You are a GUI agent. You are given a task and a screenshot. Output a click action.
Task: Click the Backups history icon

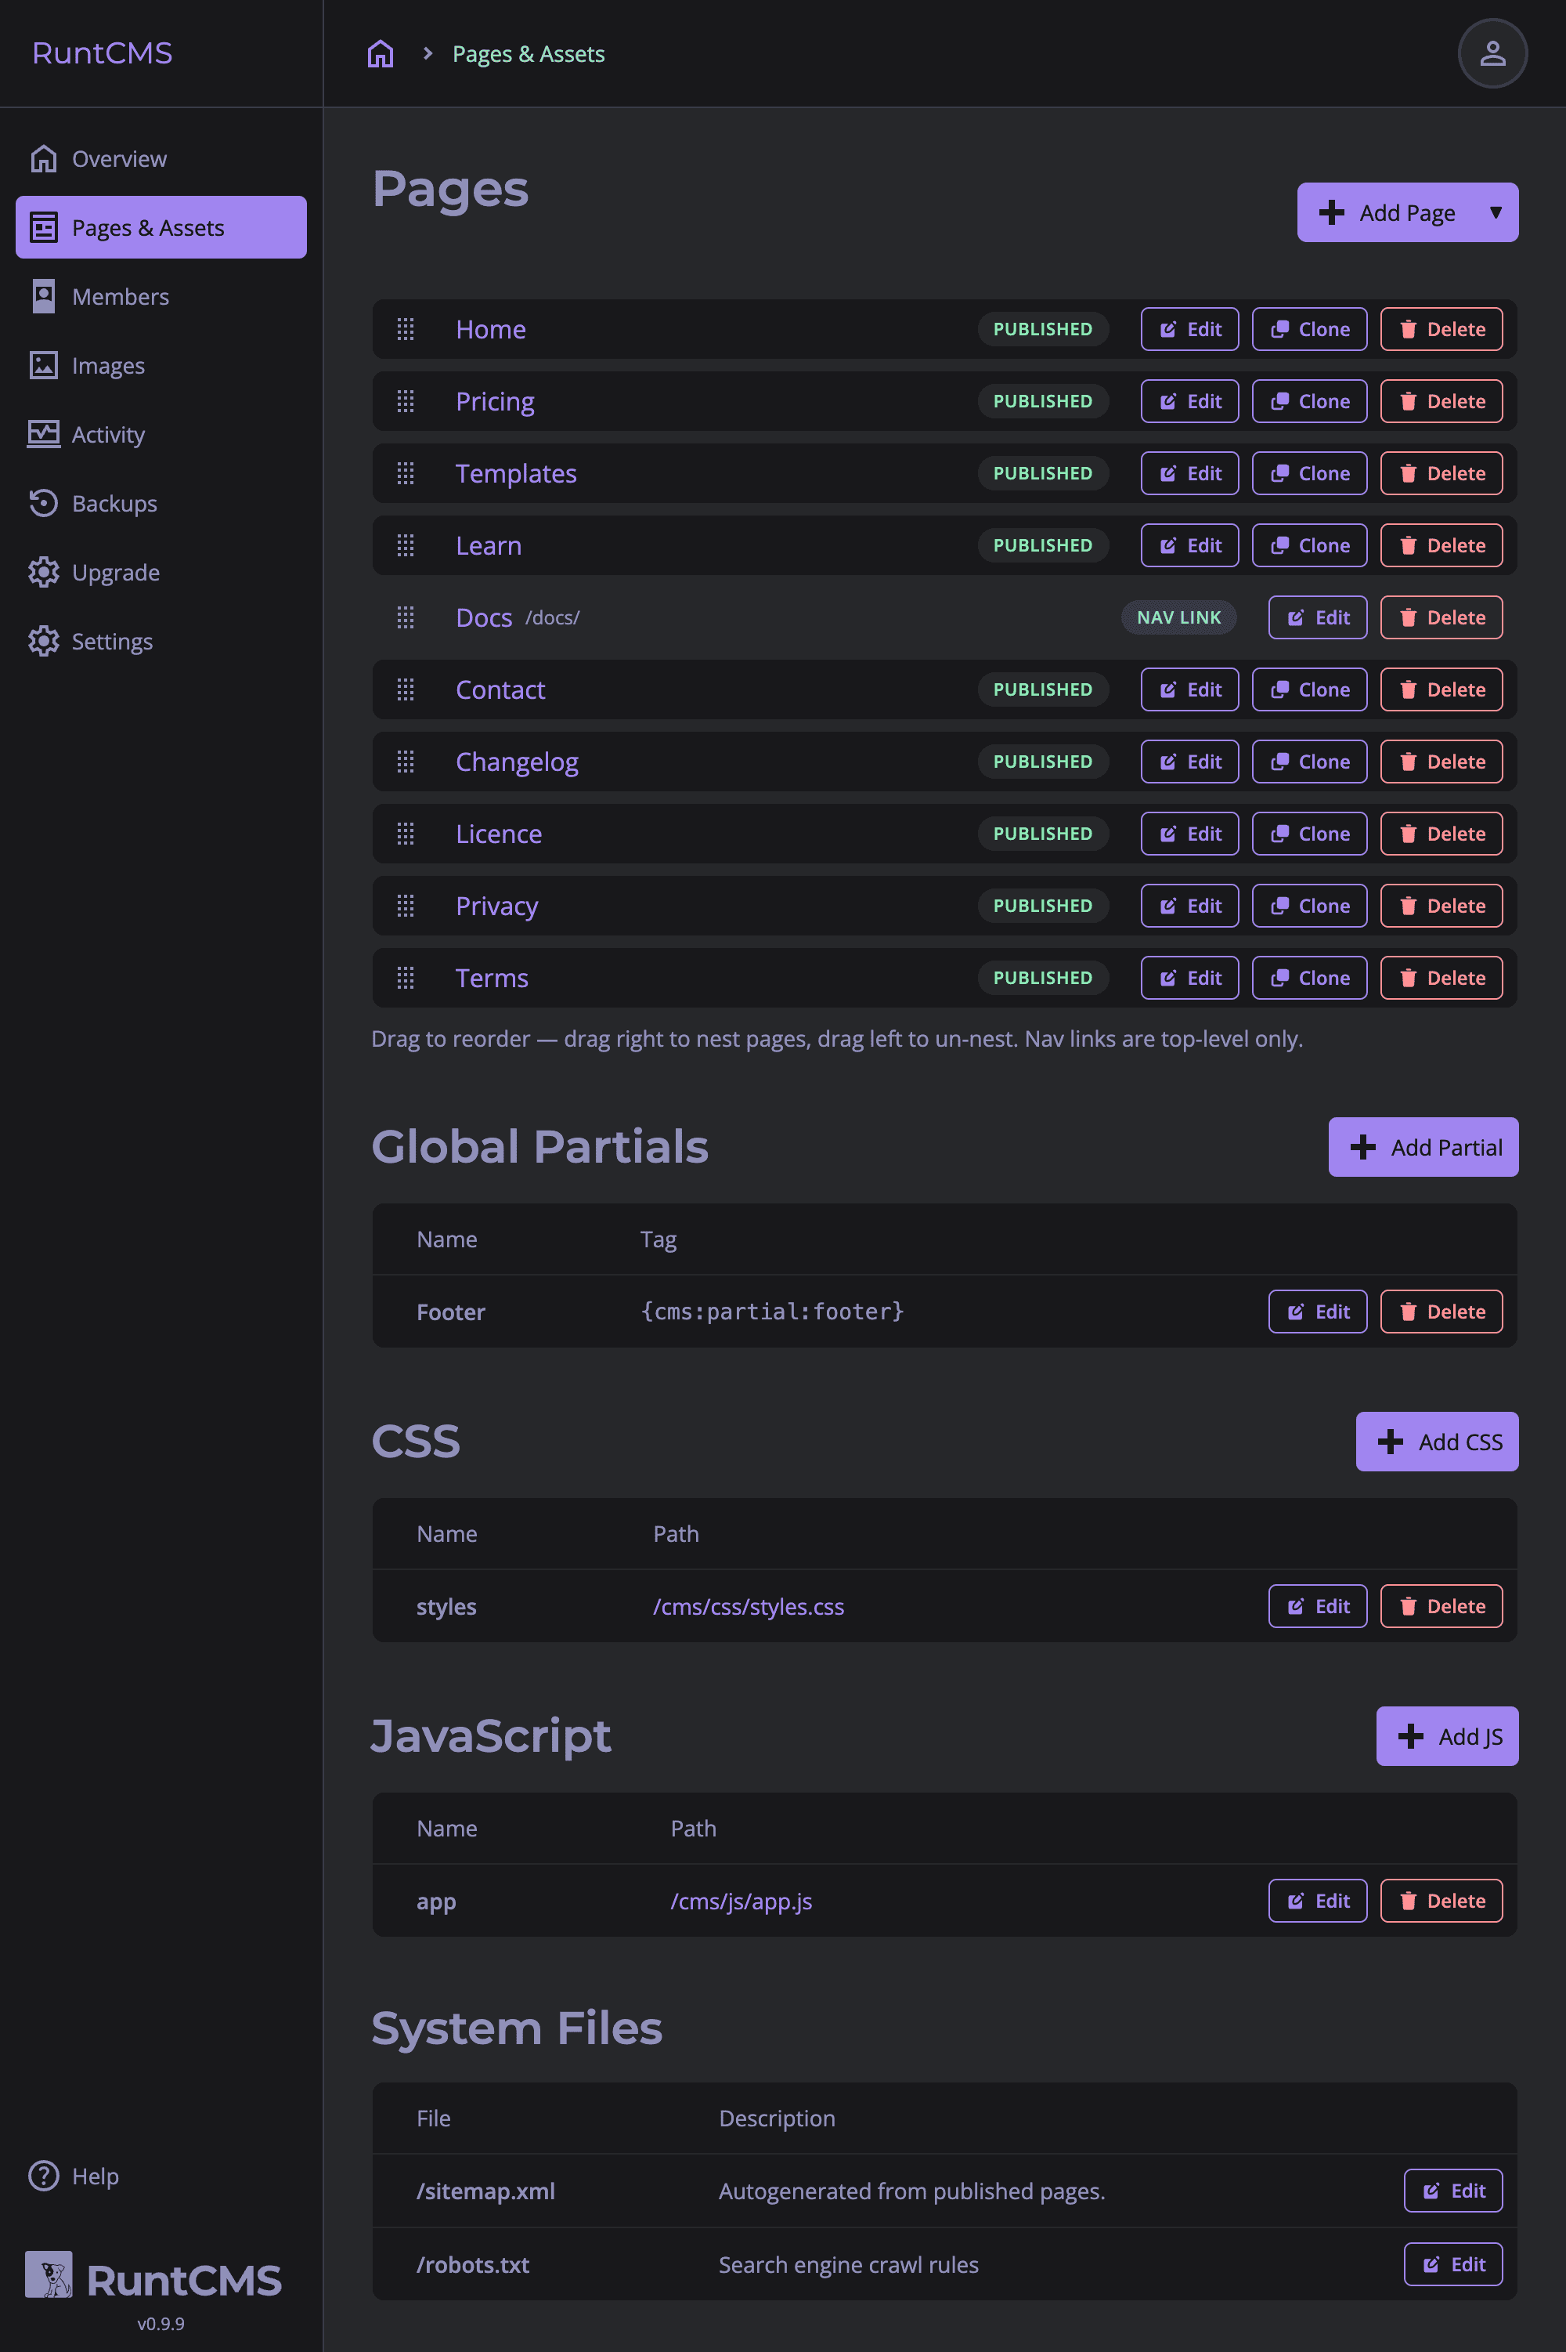coord(44,502)
